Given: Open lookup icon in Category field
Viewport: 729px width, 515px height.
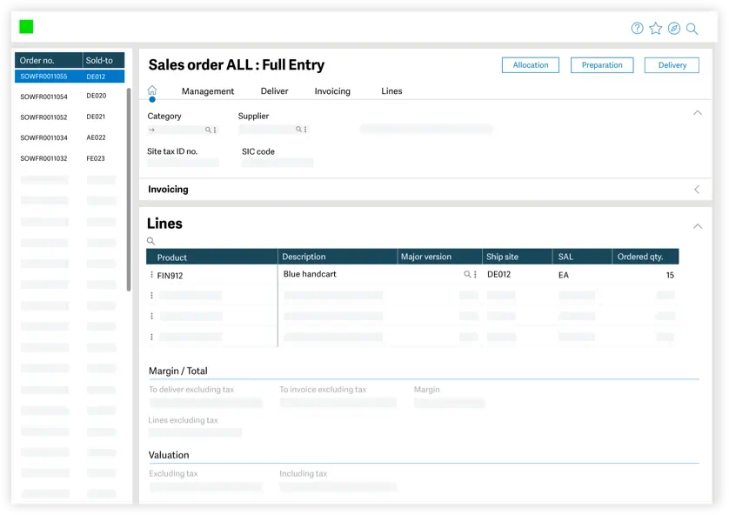Looking at the screenshot, I should tap(208, 130).
